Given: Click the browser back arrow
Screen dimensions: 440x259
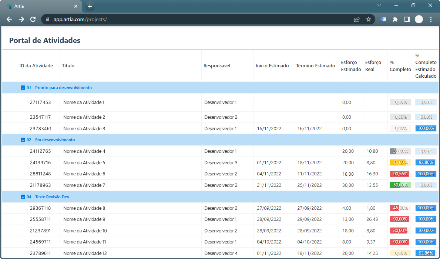Looking at the screenshot, I should (x=9, y=19).
